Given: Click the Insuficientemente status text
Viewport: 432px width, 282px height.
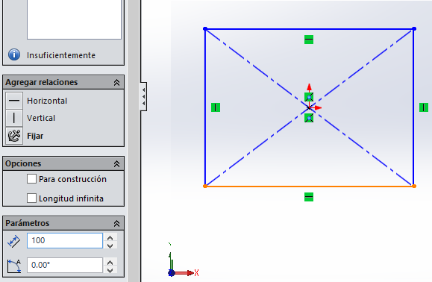Looking at the screenshot, I should (61, 55).
